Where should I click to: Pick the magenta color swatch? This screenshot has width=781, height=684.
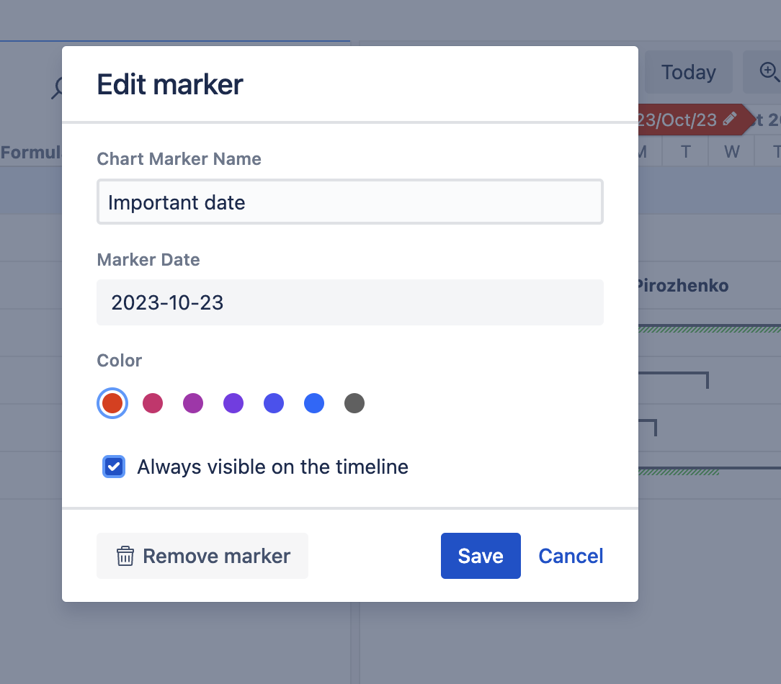click(193, 403)
